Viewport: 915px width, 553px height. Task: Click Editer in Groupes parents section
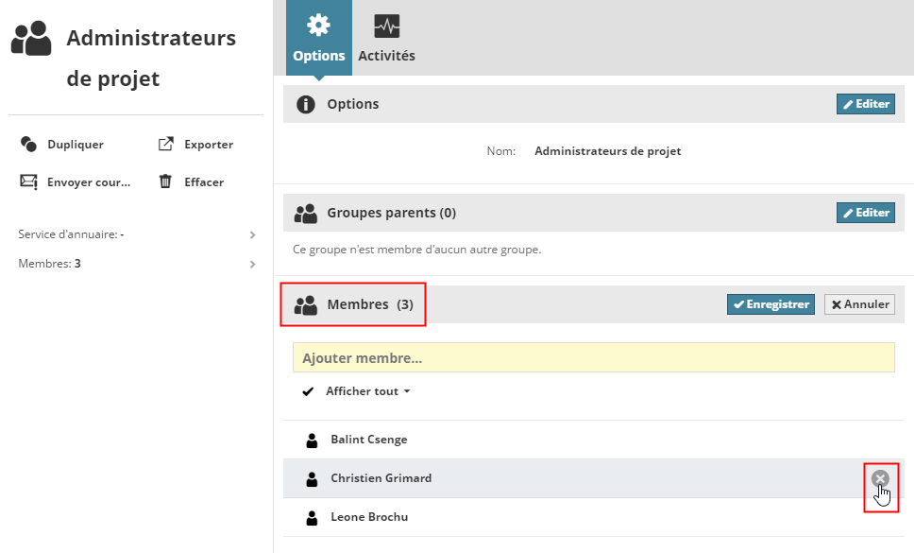[x=865, y=213]
